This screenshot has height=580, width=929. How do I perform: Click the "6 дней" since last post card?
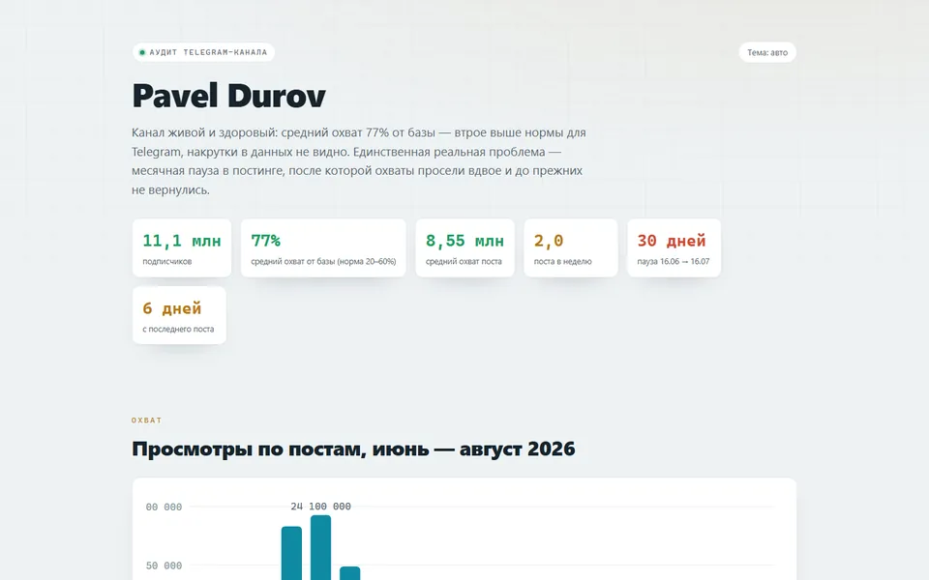179,315
